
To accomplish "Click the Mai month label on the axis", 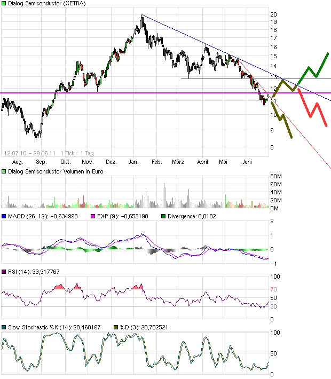I will (223, 162).
